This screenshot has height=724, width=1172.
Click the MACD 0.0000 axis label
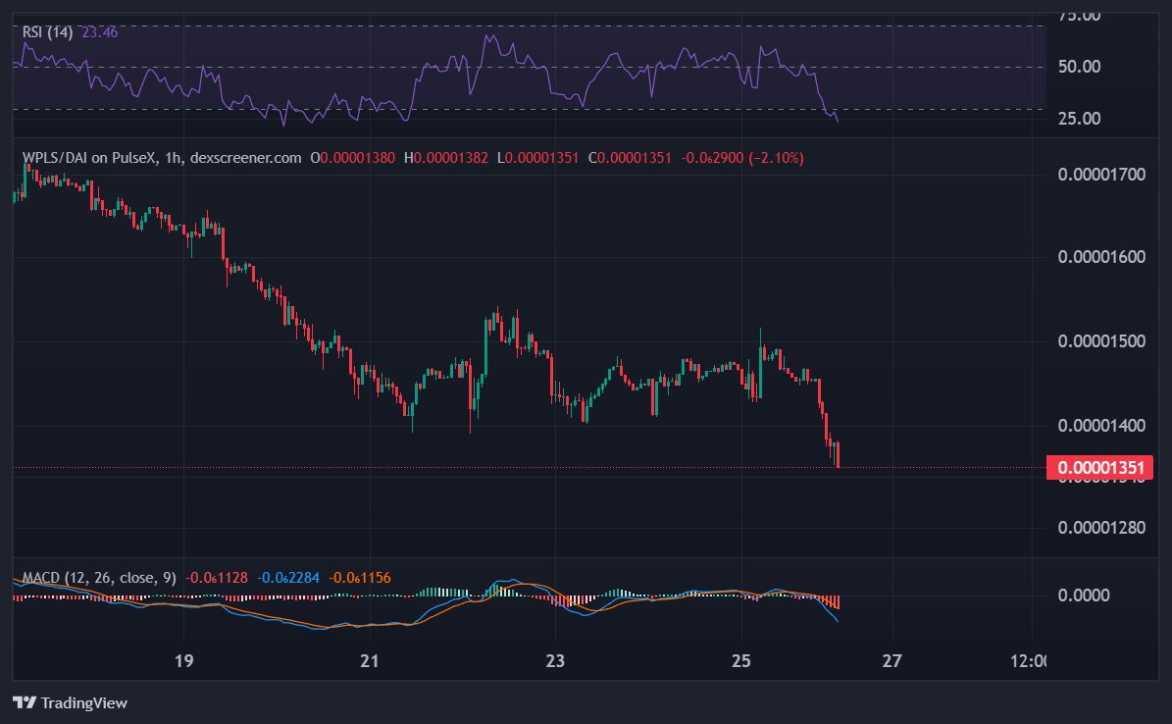[x=1084, y=595]
